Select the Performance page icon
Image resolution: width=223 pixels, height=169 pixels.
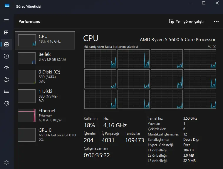[x=6, y=44]
